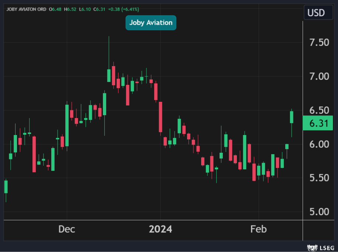Screen dimensions: 338x252
Task: Click the Joby Aviation label badge
Action: [151, 23]
